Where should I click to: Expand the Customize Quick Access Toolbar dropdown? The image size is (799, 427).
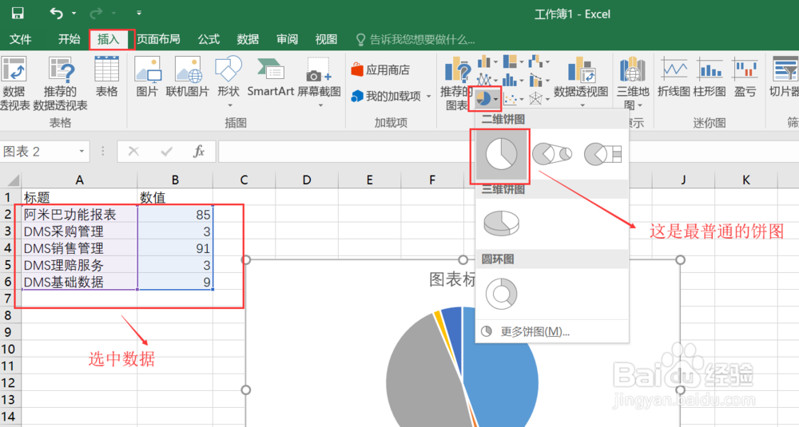138,14
